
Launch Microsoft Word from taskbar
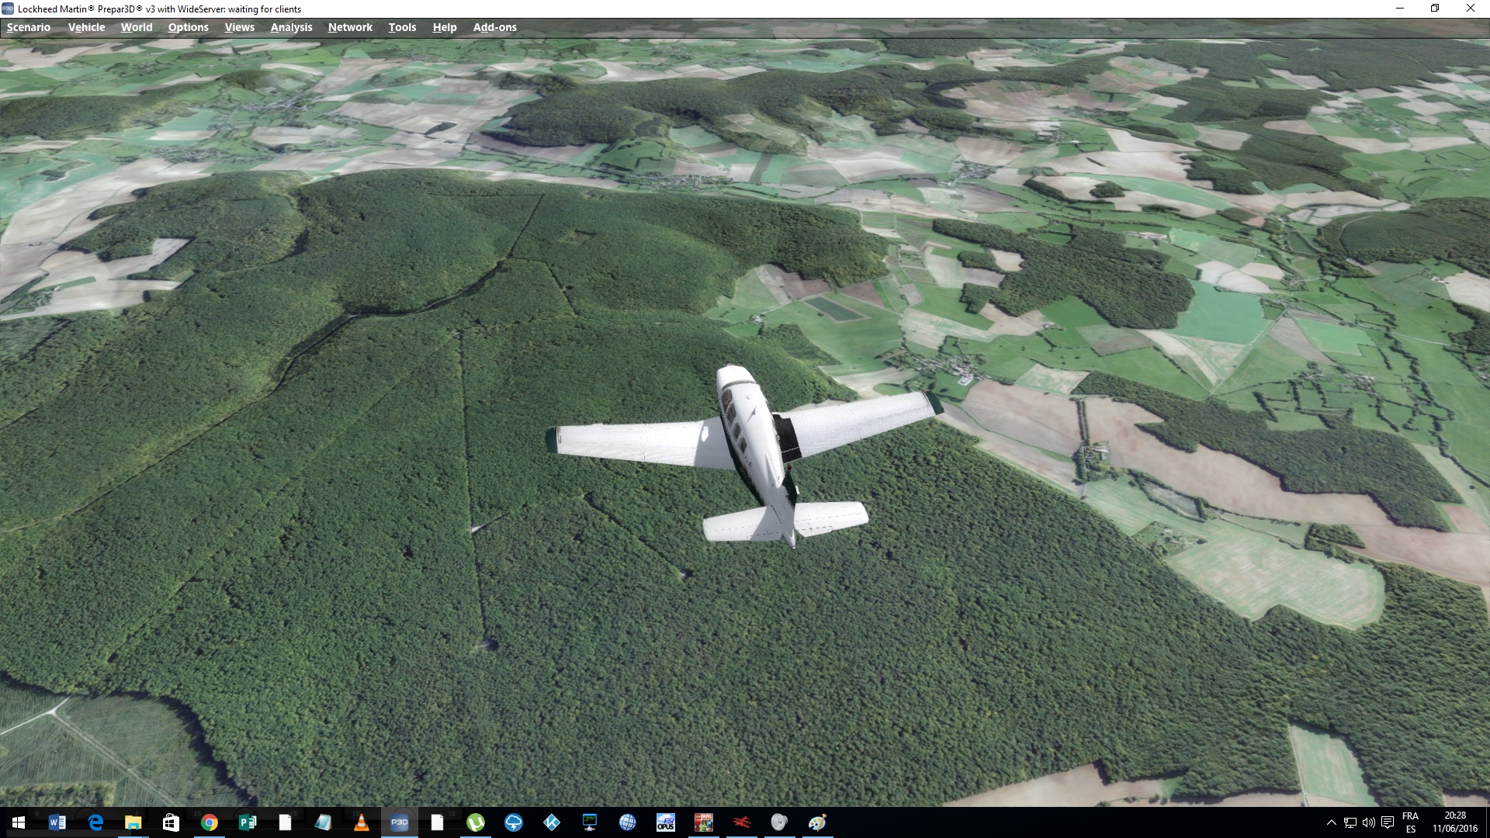click(x=57, y=822)
